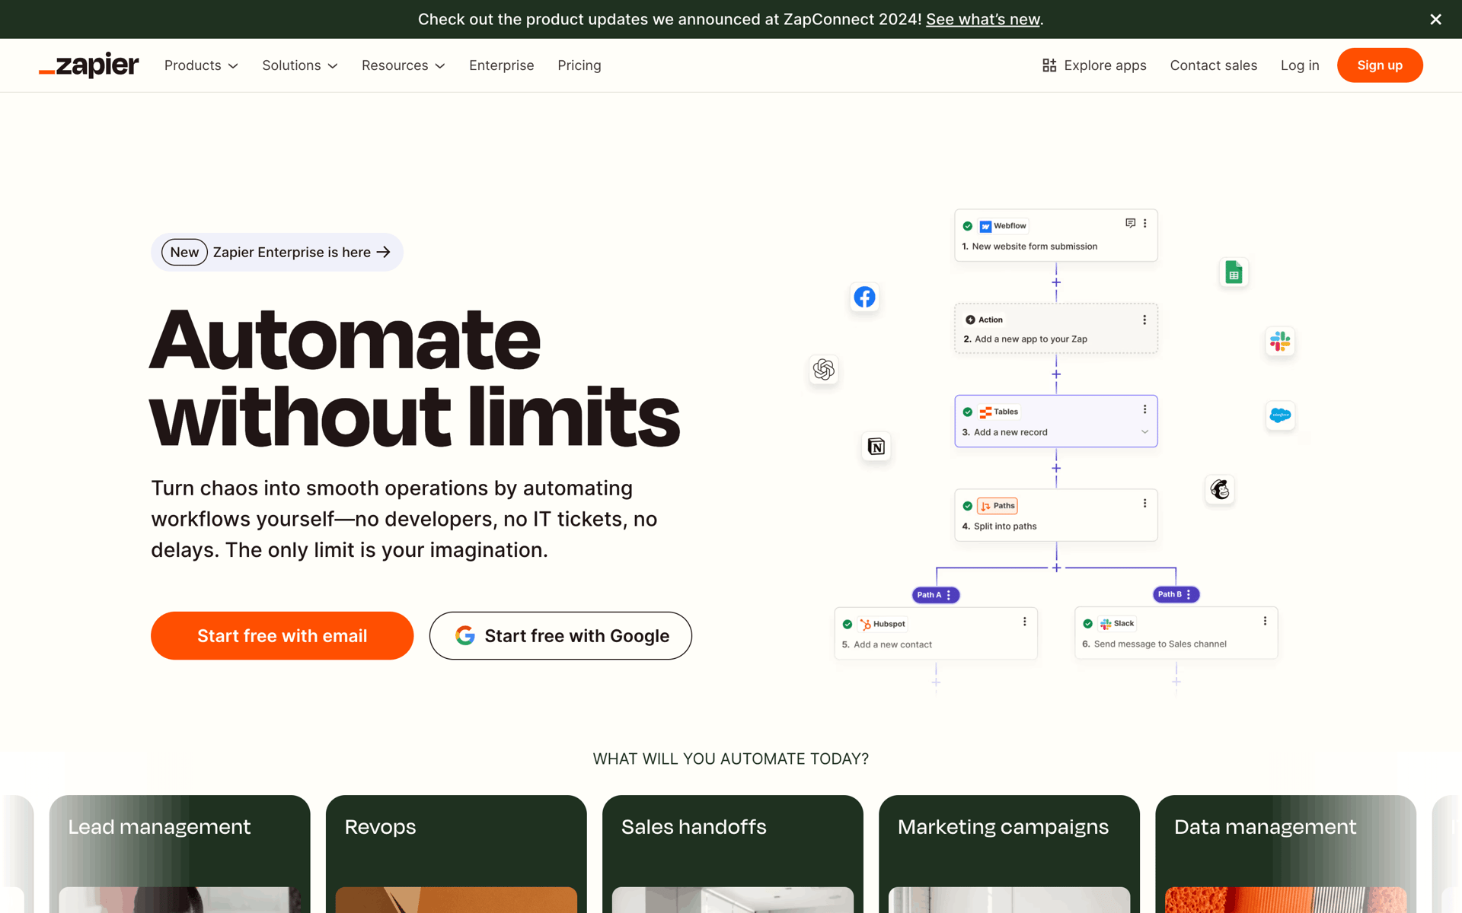
Task: Click the Tables icon in step 3
Action: (985, 412)
